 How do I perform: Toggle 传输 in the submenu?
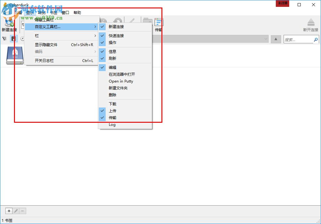(125, 118)
